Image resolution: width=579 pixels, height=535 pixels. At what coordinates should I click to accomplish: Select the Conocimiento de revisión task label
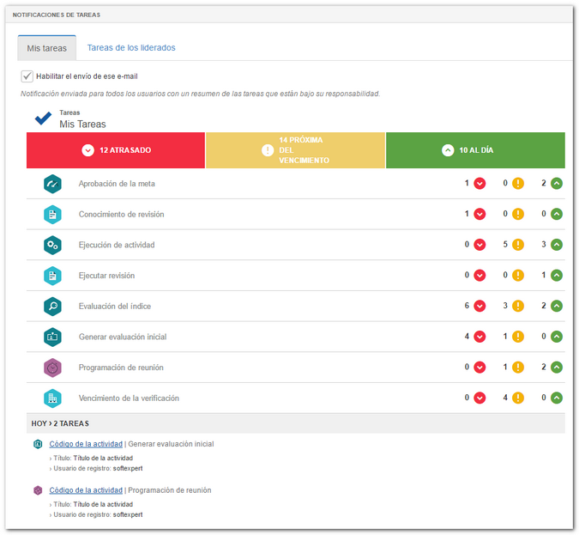[x=121, y=215]
